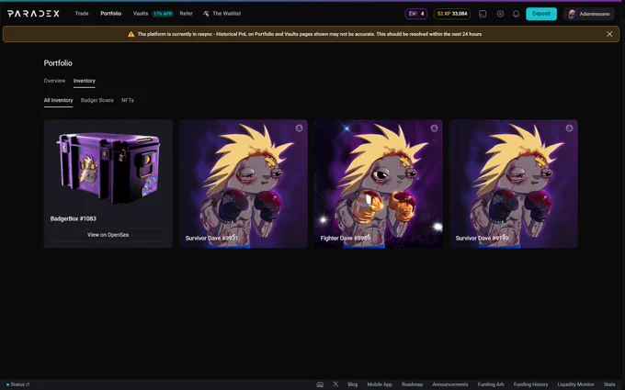This screenshot has width=625, height=390.
Task: Open the Funding History footer link
Action: coord(530,384)
